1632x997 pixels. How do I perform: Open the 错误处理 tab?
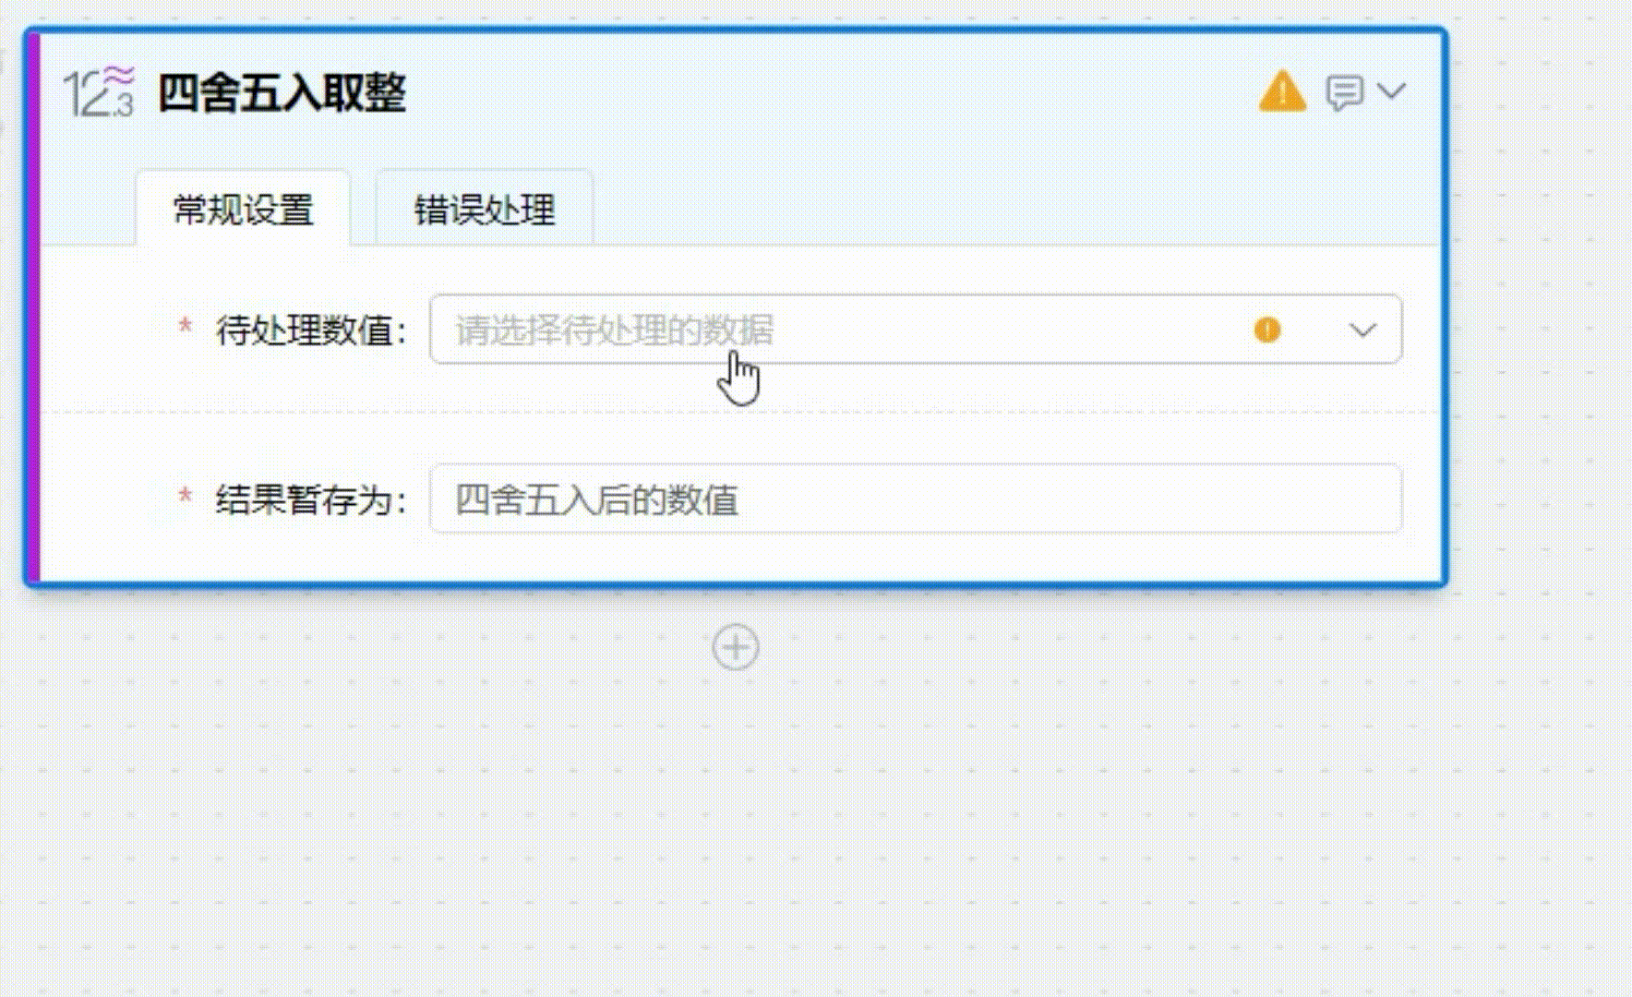tap(485, 210)
